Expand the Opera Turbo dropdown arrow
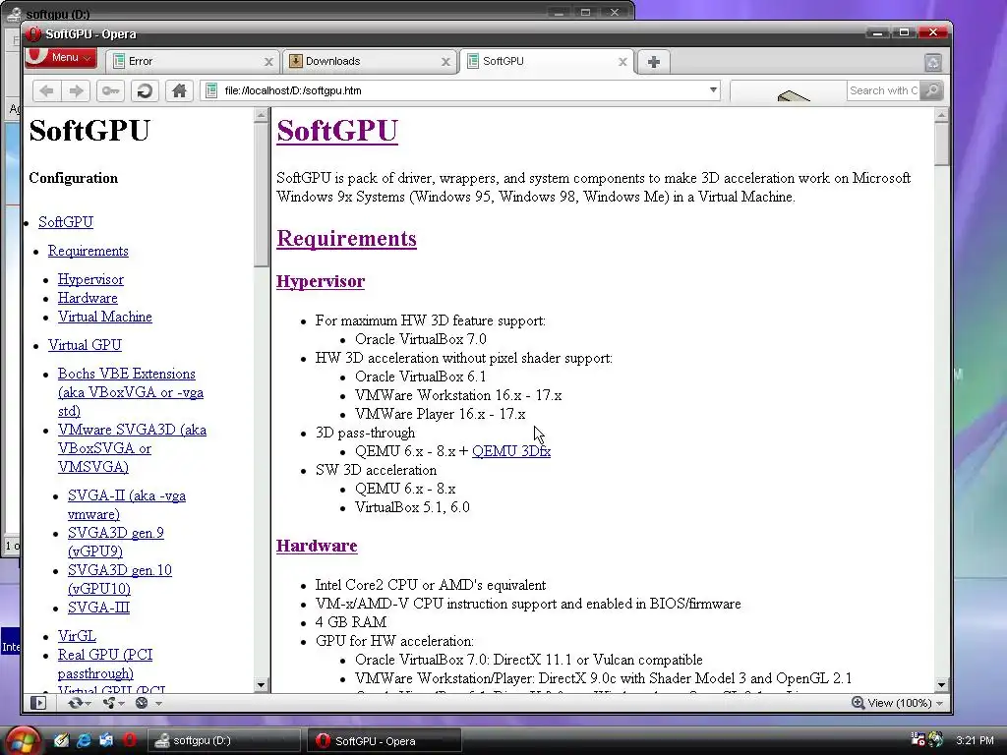1007x755 pixels. tap(158, 704)
